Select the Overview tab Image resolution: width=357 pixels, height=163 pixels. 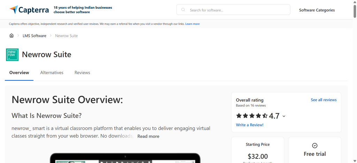[19, 72]
